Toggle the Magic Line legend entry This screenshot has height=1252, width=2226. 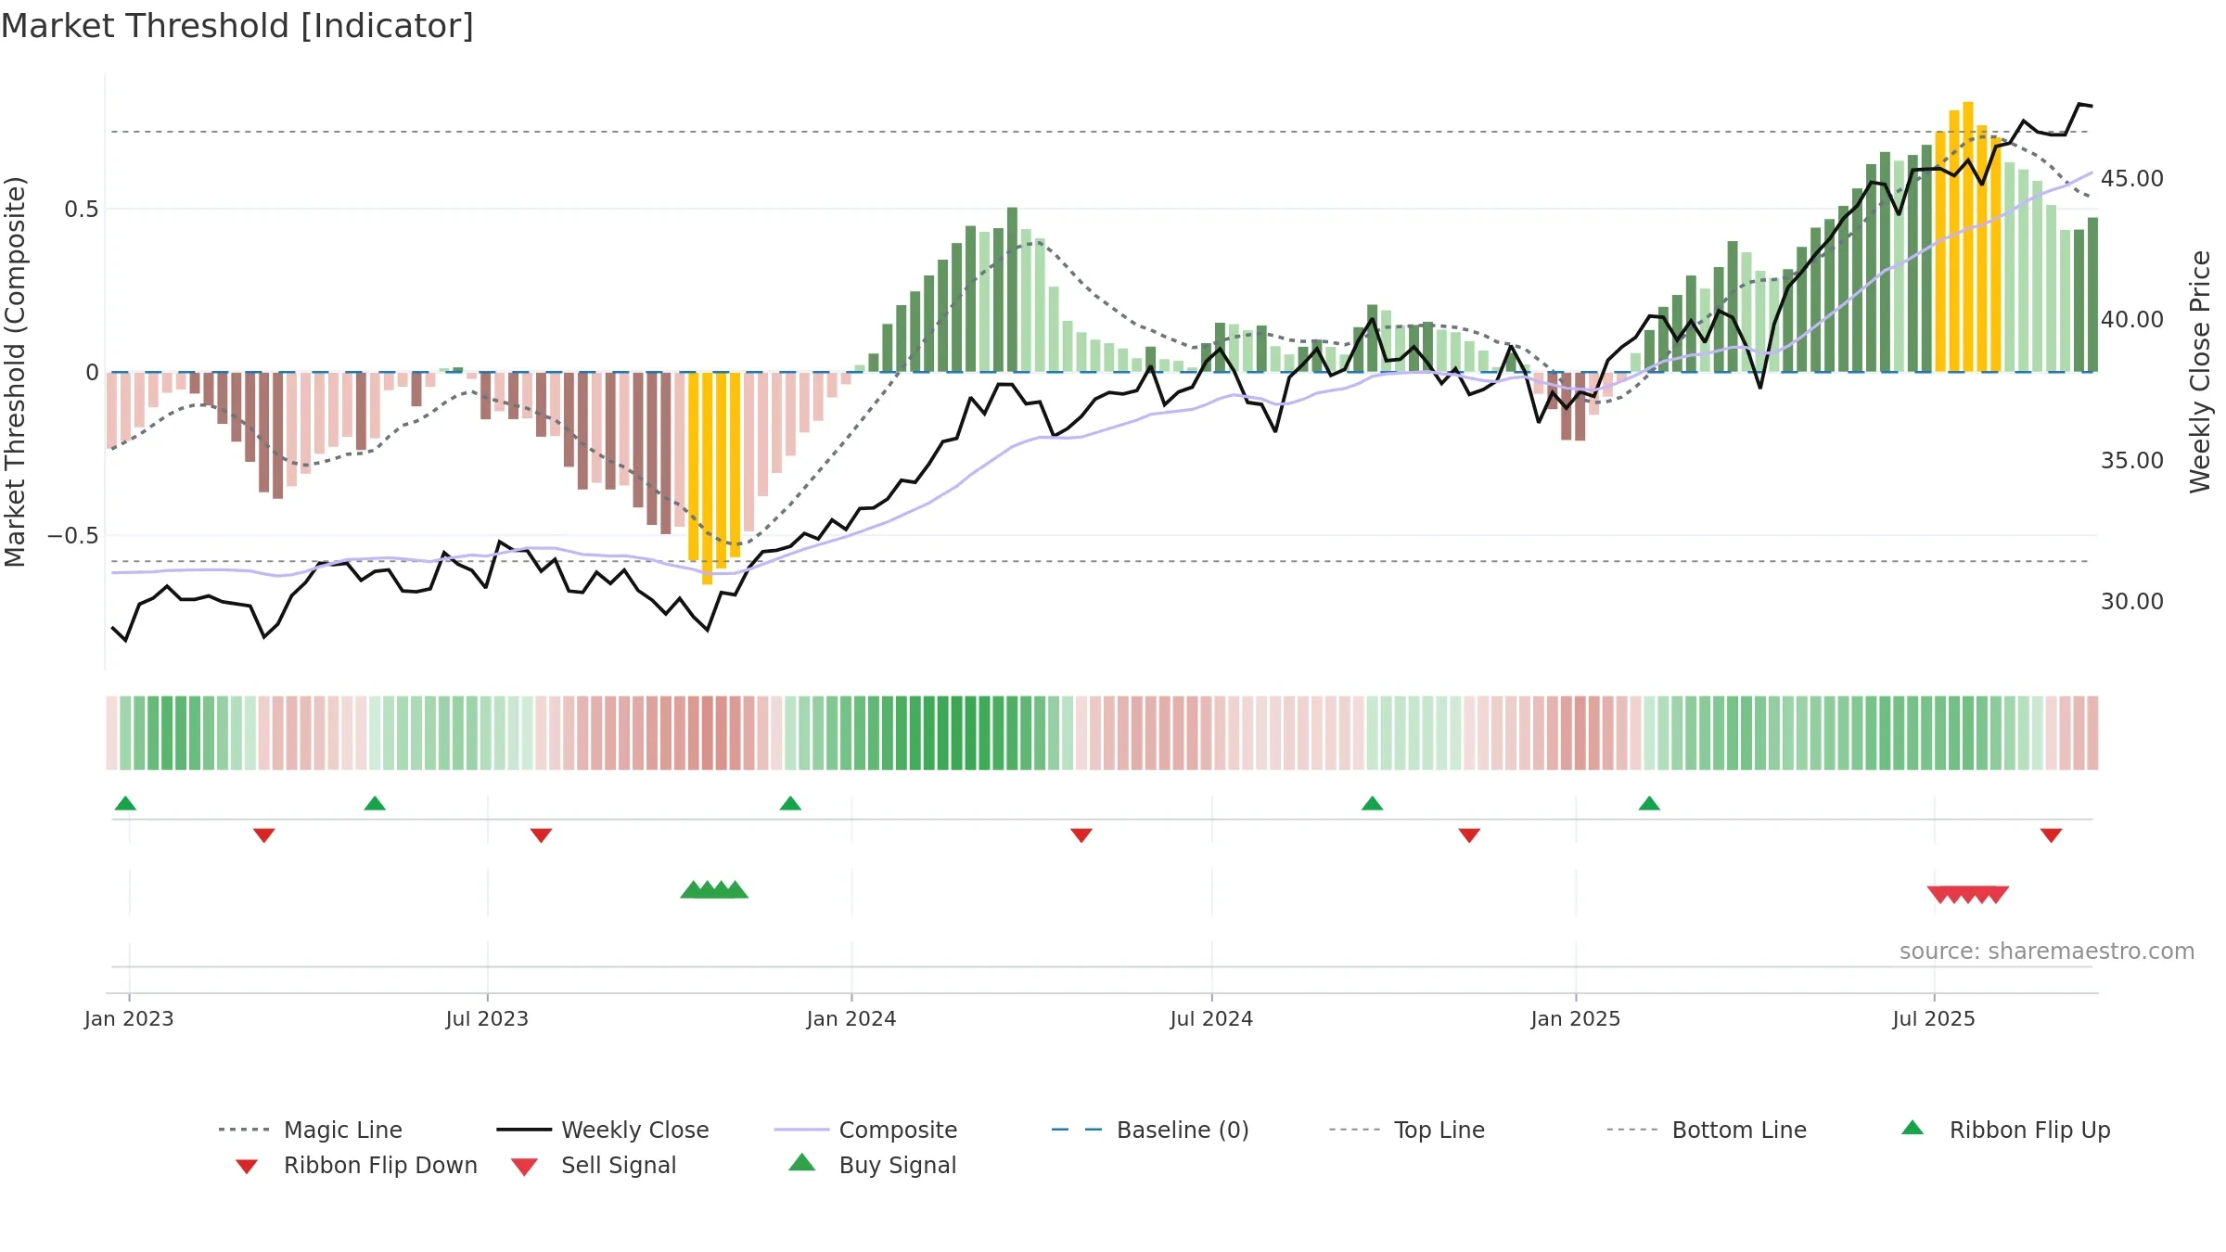click(310, 1130)
